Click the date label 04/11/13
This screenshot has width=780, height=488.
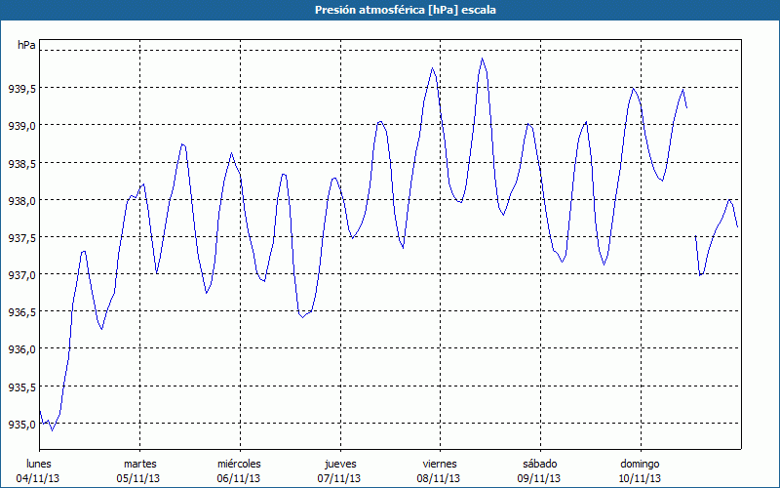pos(39,478)
